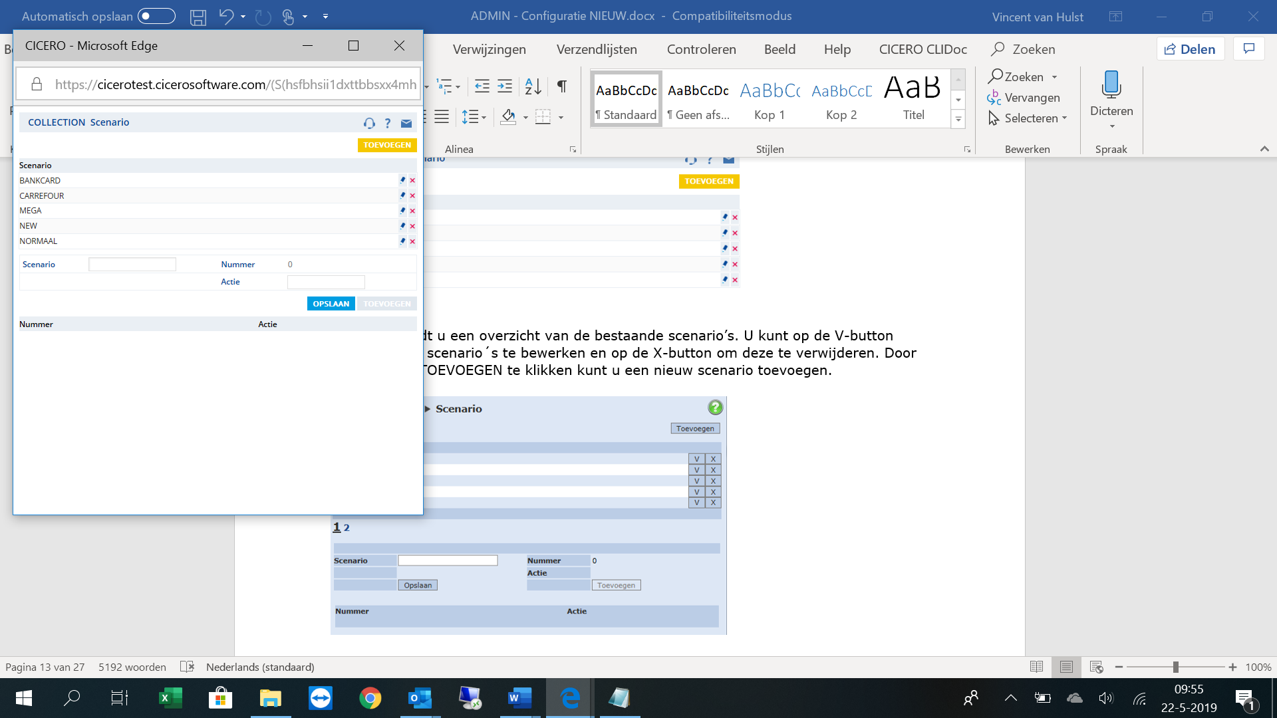Screen dimensions: 1277x718
Task: Select the Geen afstand style
Action: (698, 99)
